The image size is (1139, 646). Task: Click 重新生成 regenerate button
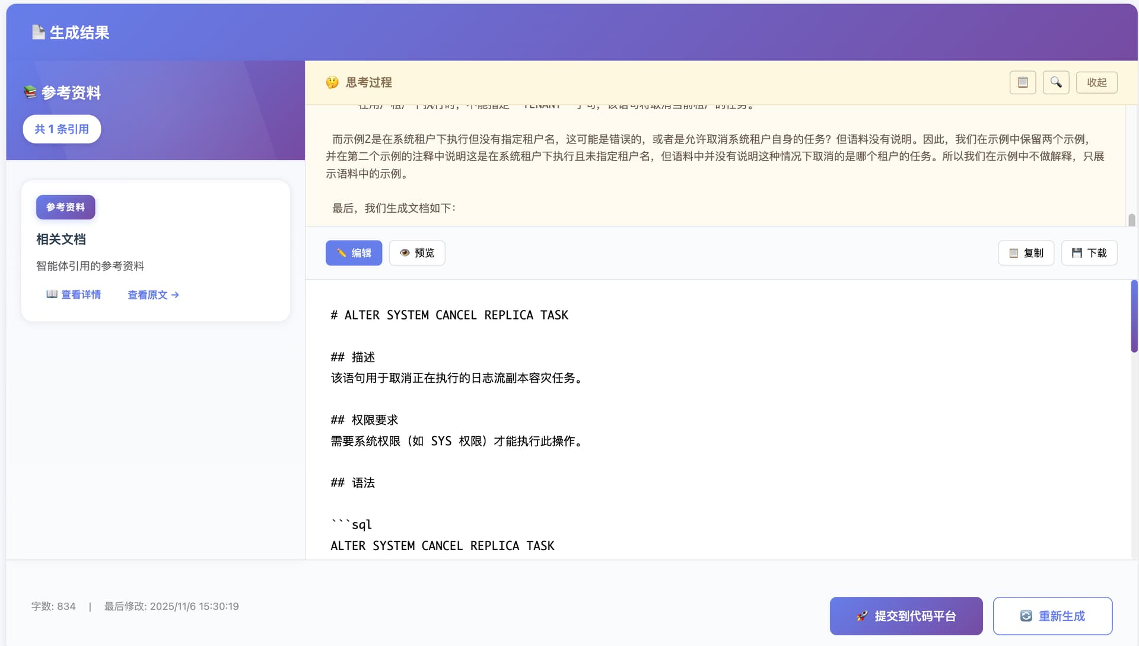[1052, 616]
